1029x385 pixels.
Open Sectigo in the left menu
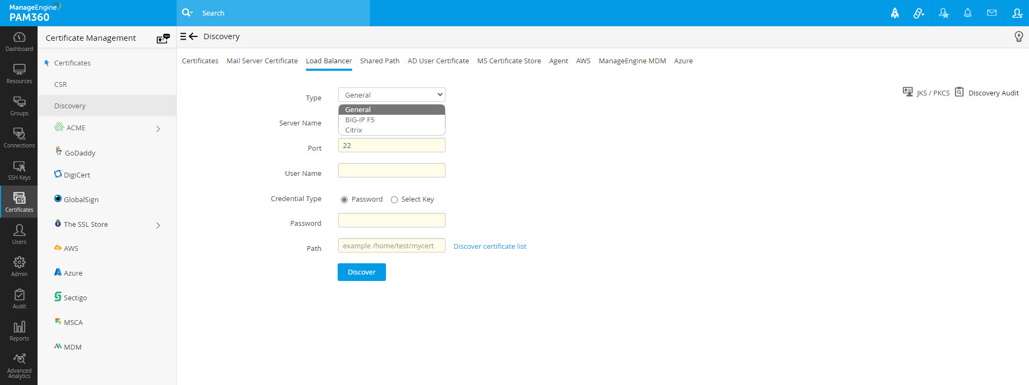pos(75,298)
